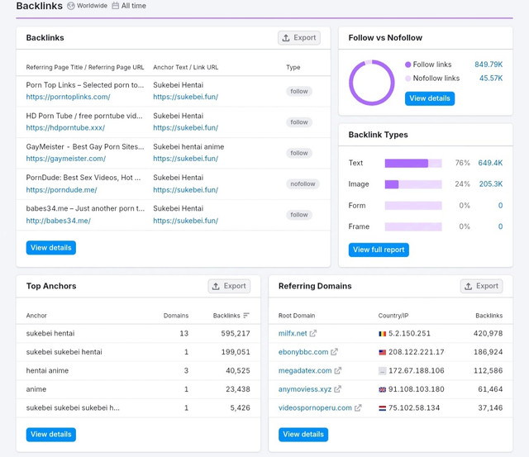529x457 pixels.
Task: Click the Text backlink type progress bar
Action: pyautogui.click(x=413, y=164)
